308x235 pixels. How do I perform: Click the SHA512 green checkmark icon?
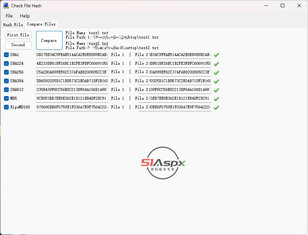point(216,90)
